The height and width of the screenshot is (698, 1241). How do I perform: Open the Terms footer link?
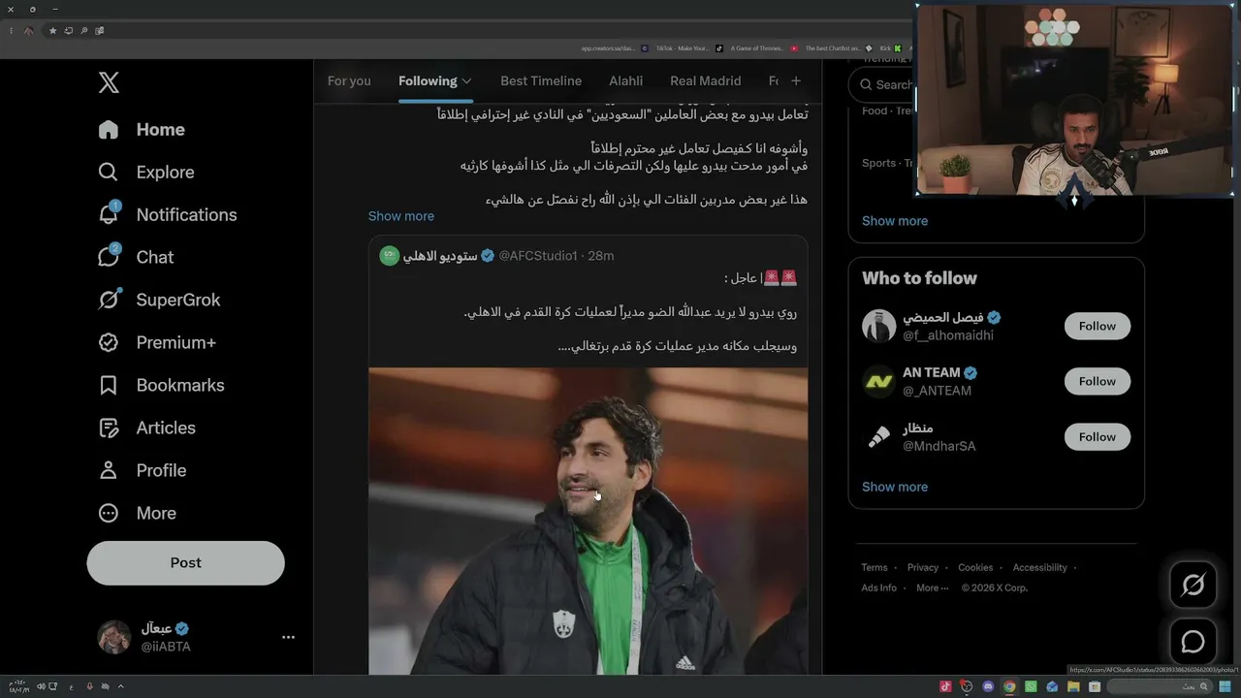875,568
